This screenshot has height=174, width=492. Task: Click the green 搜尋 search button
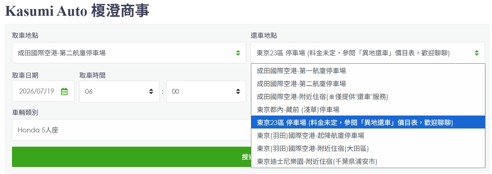pyautogui.click(x=131, y=157)
